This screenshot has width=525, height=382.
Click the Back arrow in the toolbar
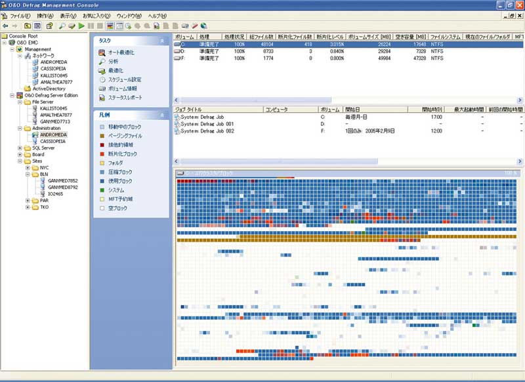(5, 26)
